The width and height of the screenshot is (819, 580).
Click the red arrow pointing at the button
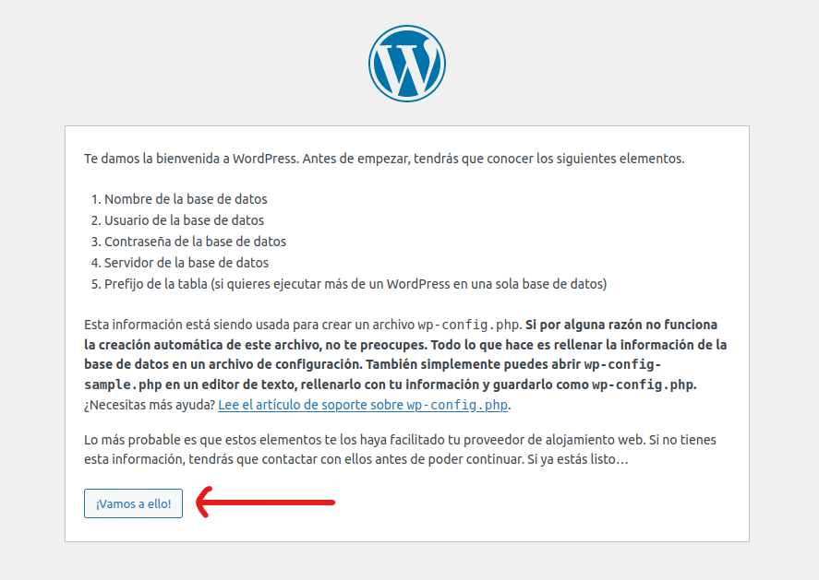[266, 503]
